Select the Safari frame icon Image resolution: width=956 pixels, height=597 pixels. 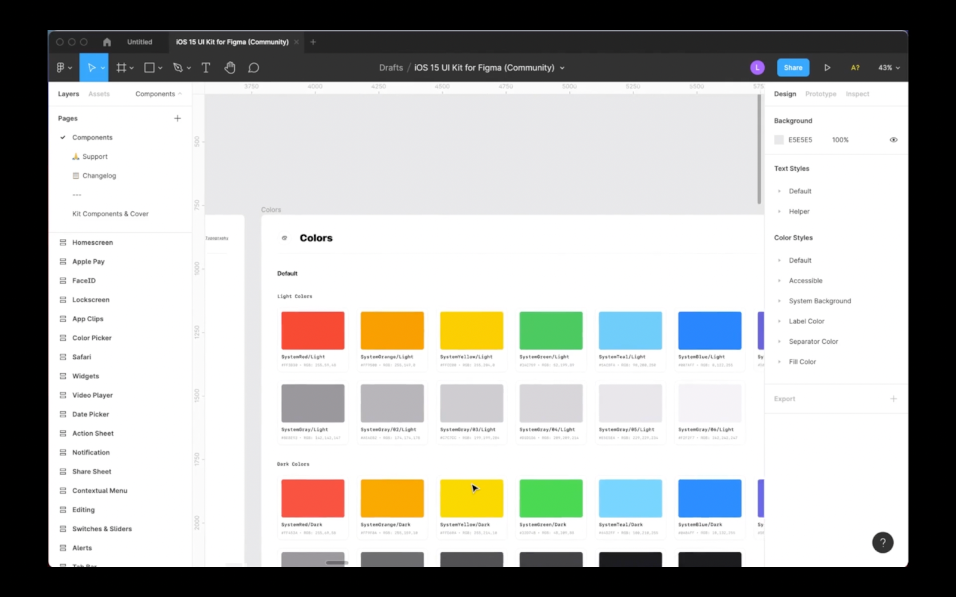[63, 357]
